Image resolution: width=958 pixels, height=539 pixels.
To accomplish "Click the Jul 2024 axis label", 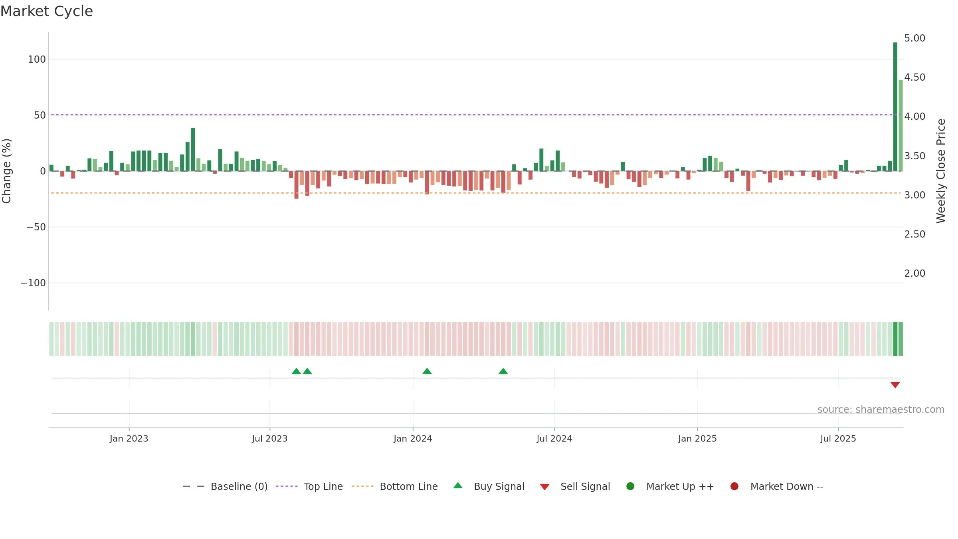I will tap(554, 438).
